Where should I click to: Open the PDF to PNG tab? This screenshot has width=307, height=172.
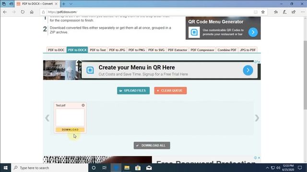pos(137,50)
